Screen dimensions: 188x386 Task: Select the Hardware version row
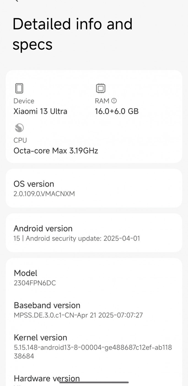[94, 379]
